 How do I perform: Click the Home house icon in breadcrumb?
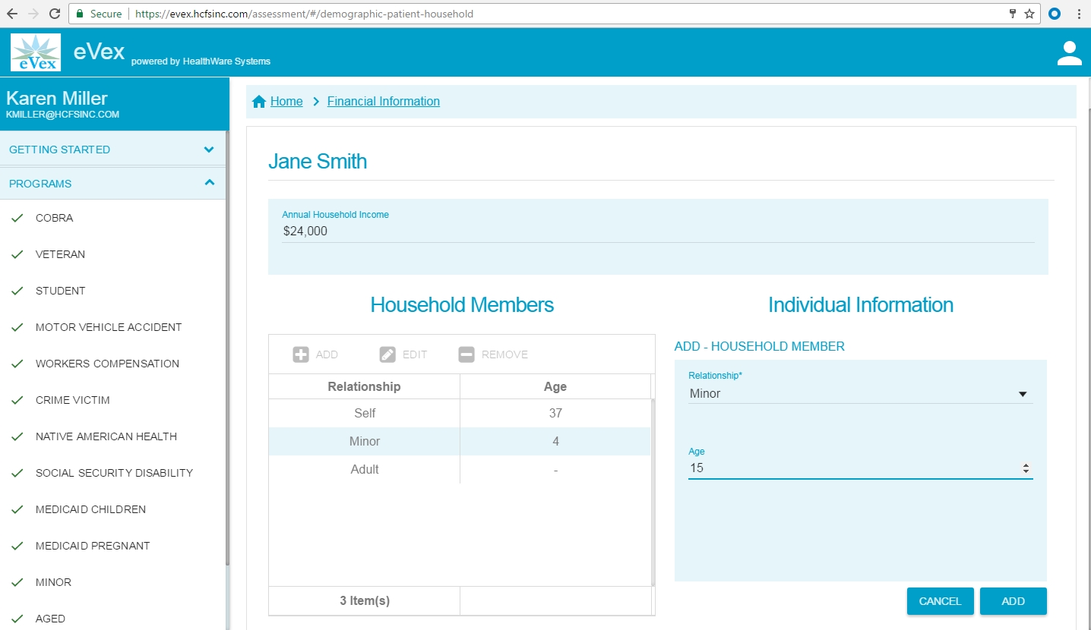coord(259,102)
